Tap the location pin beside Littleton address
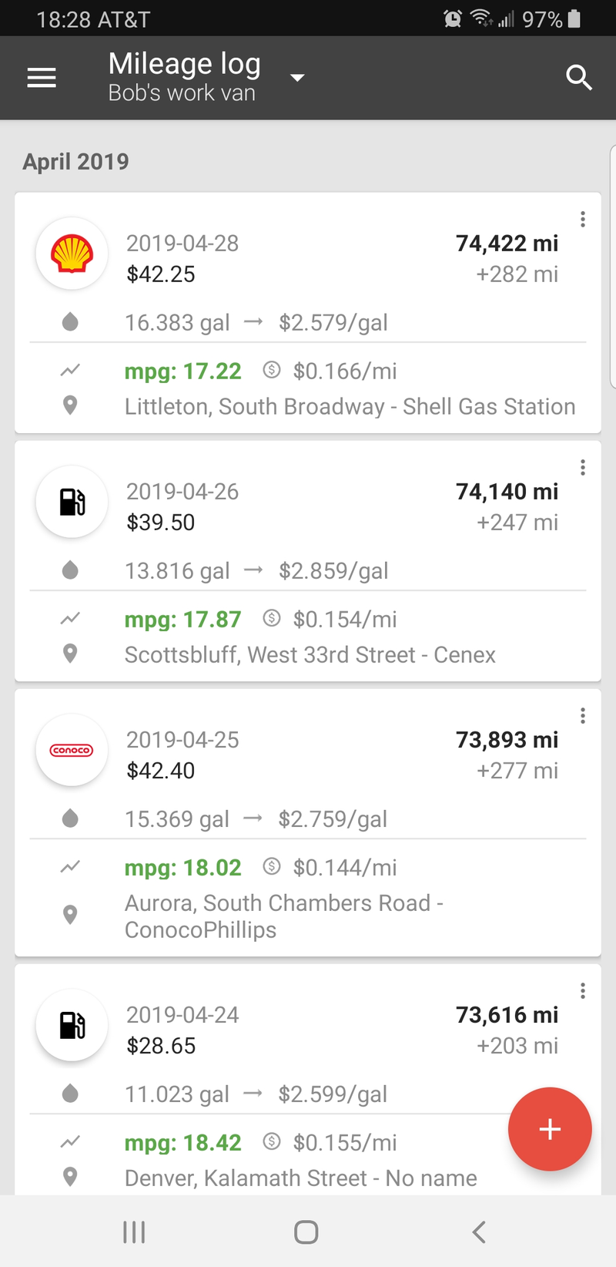The image size is (616, 1267). (70, 405)
